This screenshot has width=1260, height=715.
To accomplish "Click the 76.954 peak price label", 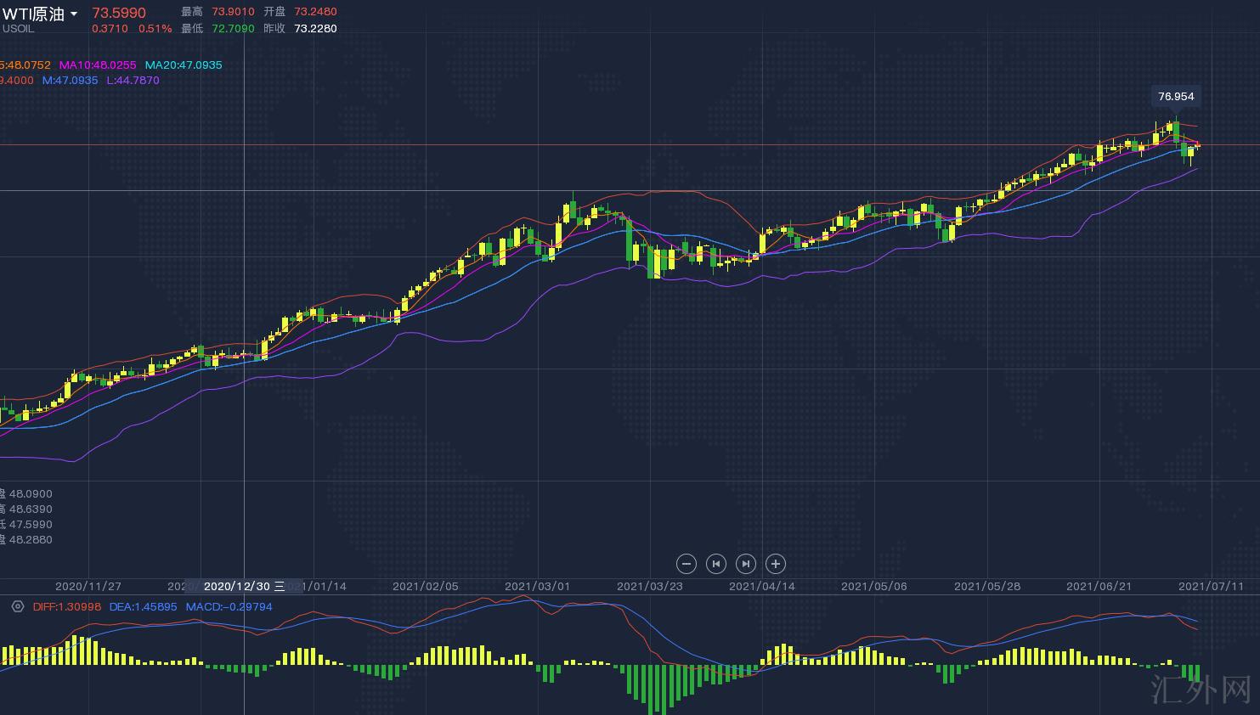I will pos(1176,96).
